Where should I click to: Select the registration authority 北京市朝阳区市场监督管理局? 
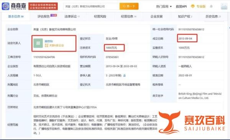123,85
